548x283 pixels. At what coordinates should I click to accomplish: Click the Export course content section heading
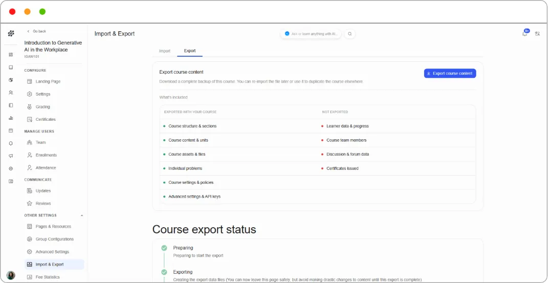tap(181, 72)
